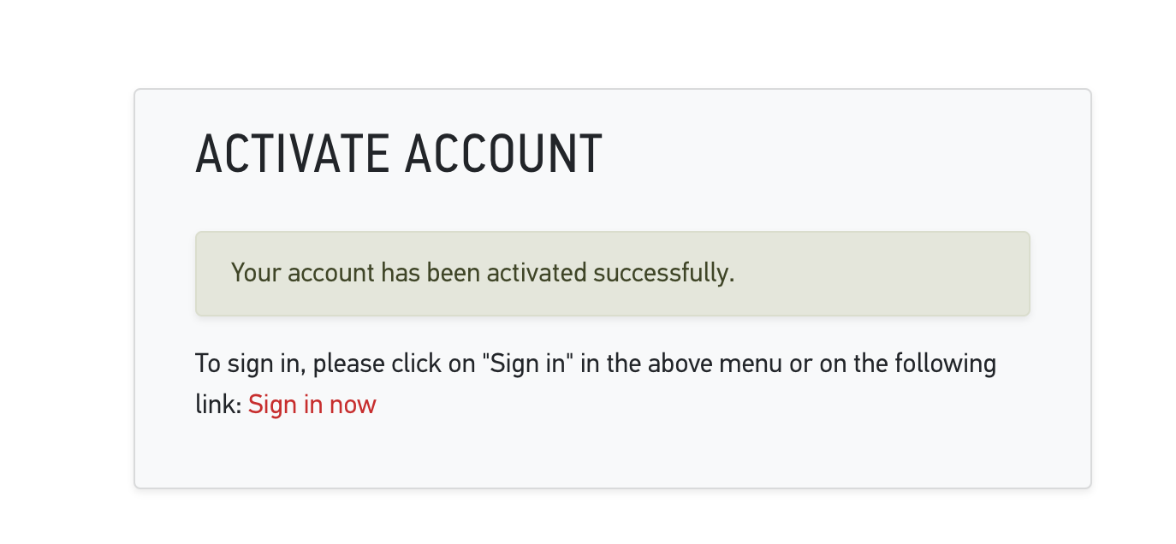Click the "To sign in" instruction text
Image resolution: width=1176 pixels, height=544 pixels.
coord(250,364)
